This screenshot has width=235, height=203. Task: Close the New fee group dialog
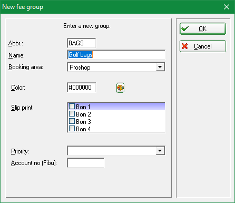tap(227, 7)
